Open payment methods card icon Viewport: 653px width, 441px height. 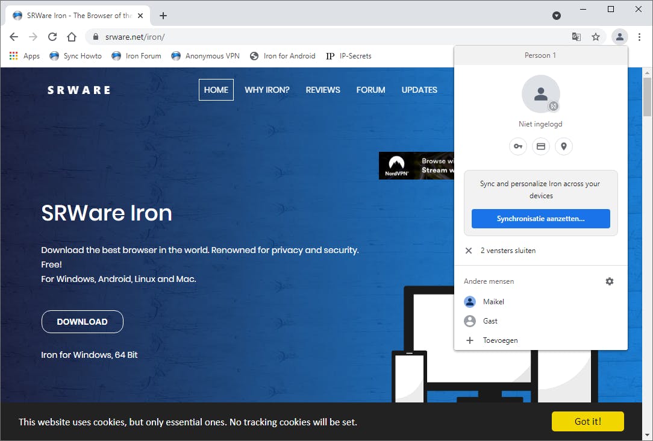541,146
